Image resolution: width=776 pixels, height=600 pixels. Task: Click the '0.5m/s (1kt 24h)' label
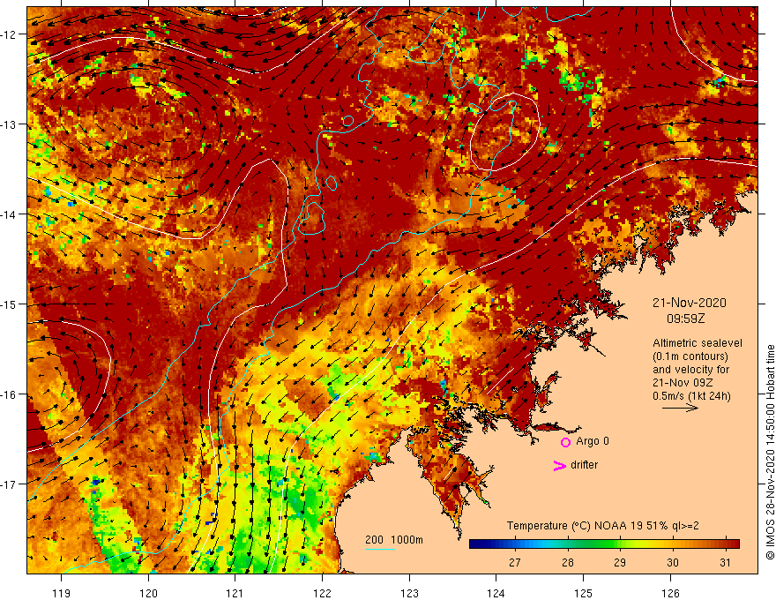(691, 396)
